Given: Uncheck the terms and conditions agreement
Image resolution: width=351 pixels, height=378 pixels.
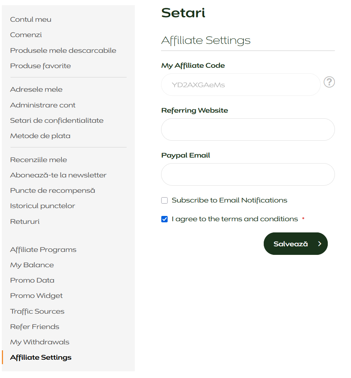Looking at the screenshot, I should pos(164,219).
